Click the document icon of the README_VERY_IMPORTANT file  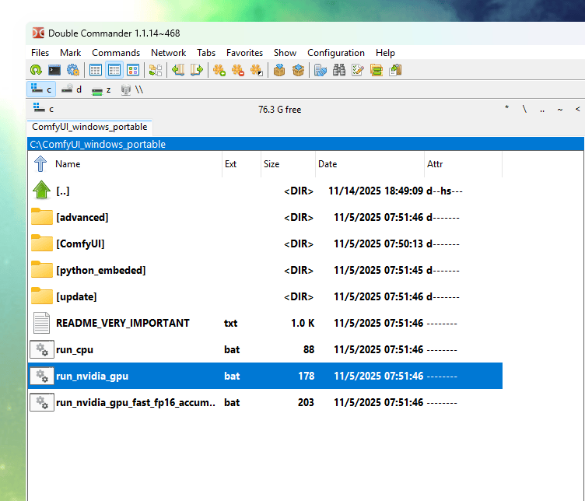point(41,323)
